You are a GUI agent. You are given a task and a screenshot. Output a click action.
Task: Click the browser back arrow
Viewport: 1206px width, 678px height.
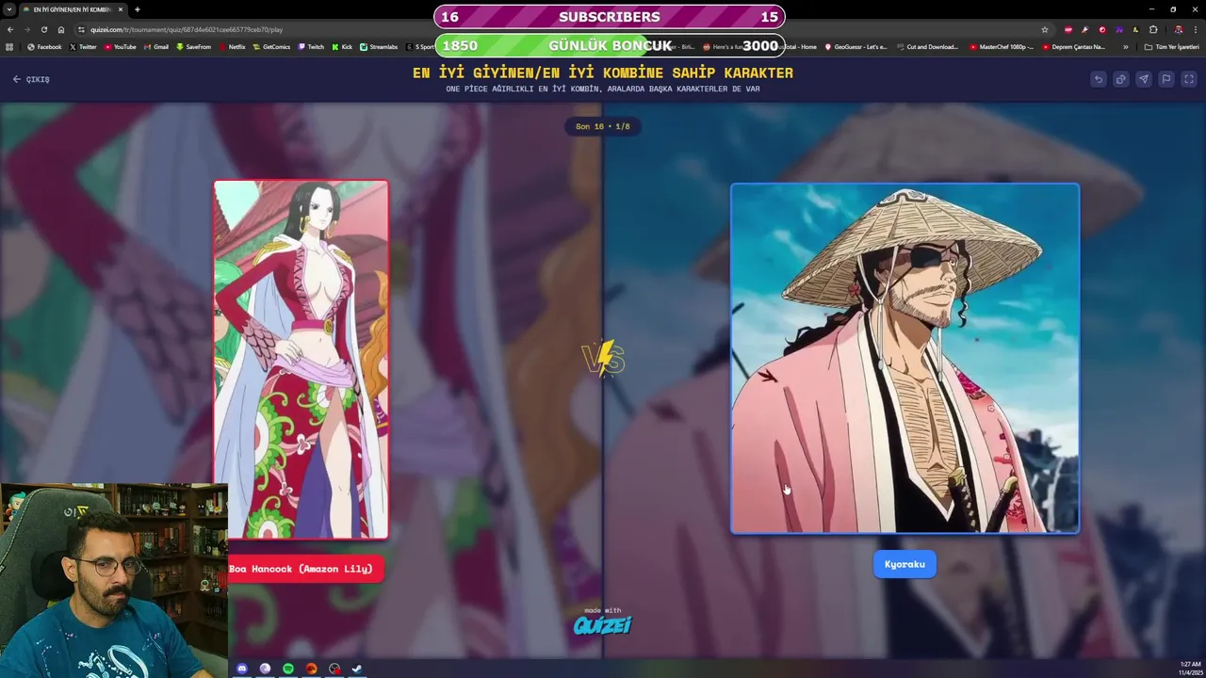[10, 29]
